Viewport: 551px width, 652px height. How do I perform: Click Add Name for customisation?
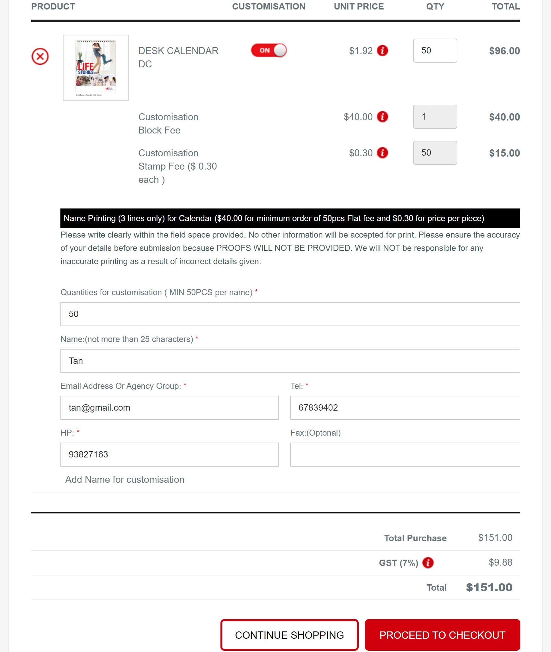(125, 480)
